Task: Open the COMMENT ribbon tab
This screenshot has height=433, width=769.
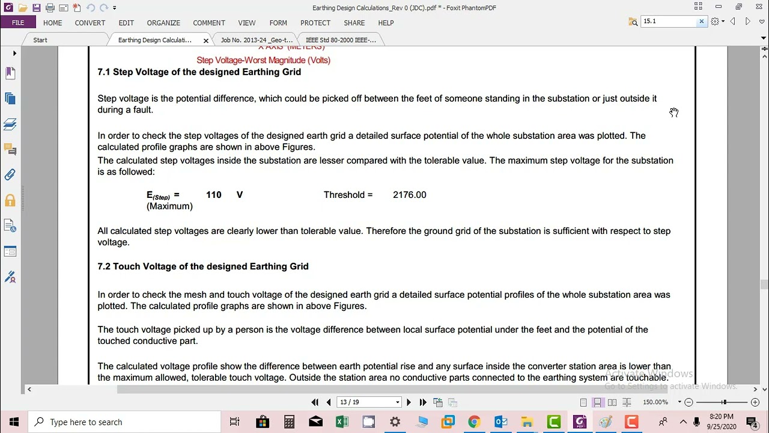Action: point(209,23)
